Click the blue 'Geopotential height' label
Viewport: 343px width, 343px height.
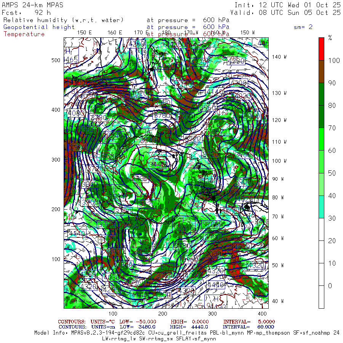pyautogui.click(x=39, y=27)
